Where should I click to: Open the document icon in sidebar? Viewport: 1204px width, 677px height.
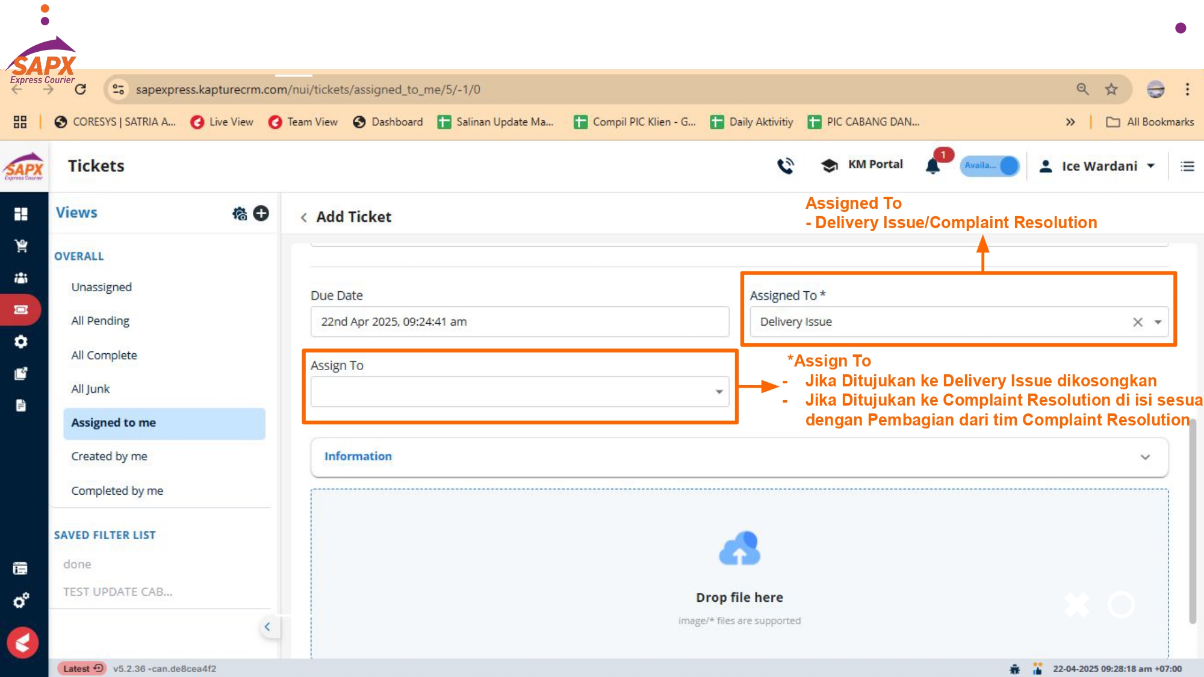pos(21,406)
